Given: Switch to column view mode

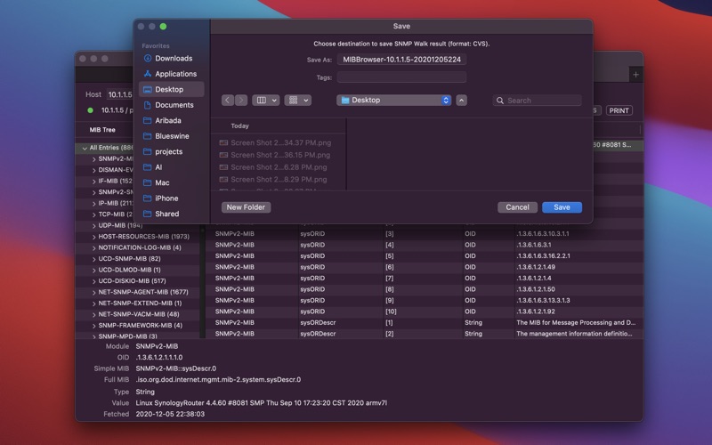Looking at the screenshot, I should [x=262, y=101].
